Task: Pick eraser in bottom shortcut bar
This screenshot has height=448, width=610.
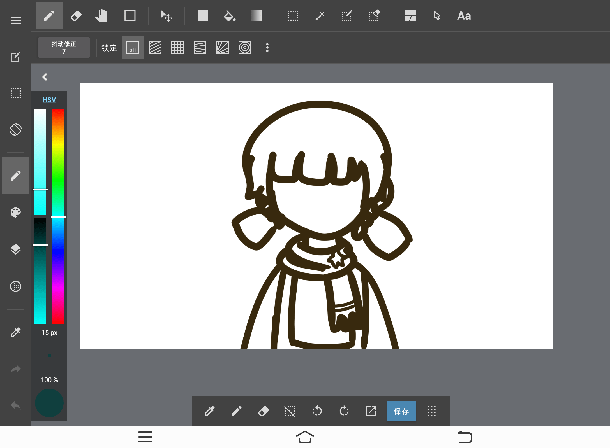Action: (x=263, y=411)
